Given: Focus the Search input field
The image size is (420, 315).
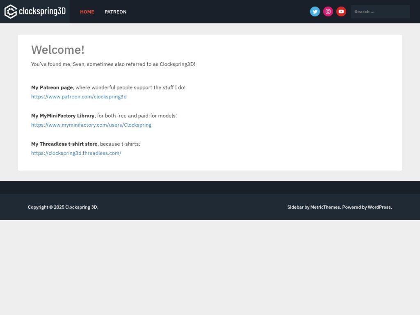Looking at the screenshot, I should pos(380,11).
